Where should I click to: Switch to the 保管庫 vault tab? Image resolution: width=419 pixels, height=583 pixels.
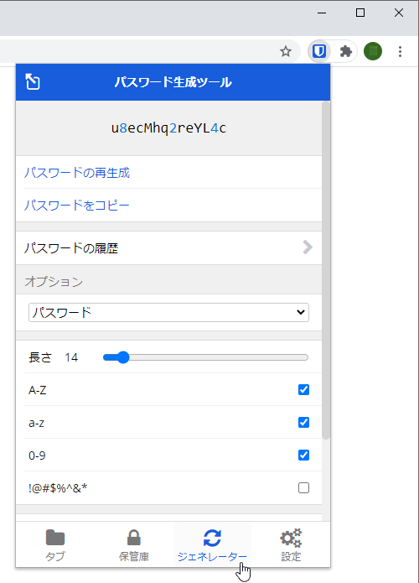point(134,544)
